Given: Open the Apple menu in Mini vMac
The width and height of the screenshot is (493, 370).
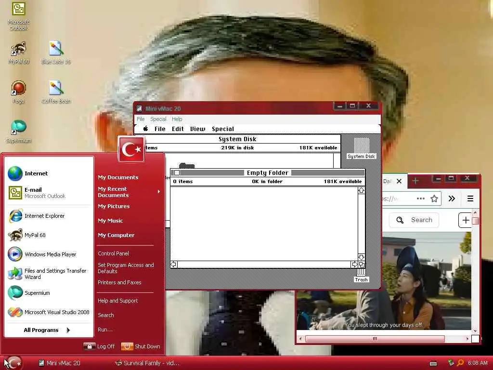Looking at the screenshot, I should [x=145, y=129].
